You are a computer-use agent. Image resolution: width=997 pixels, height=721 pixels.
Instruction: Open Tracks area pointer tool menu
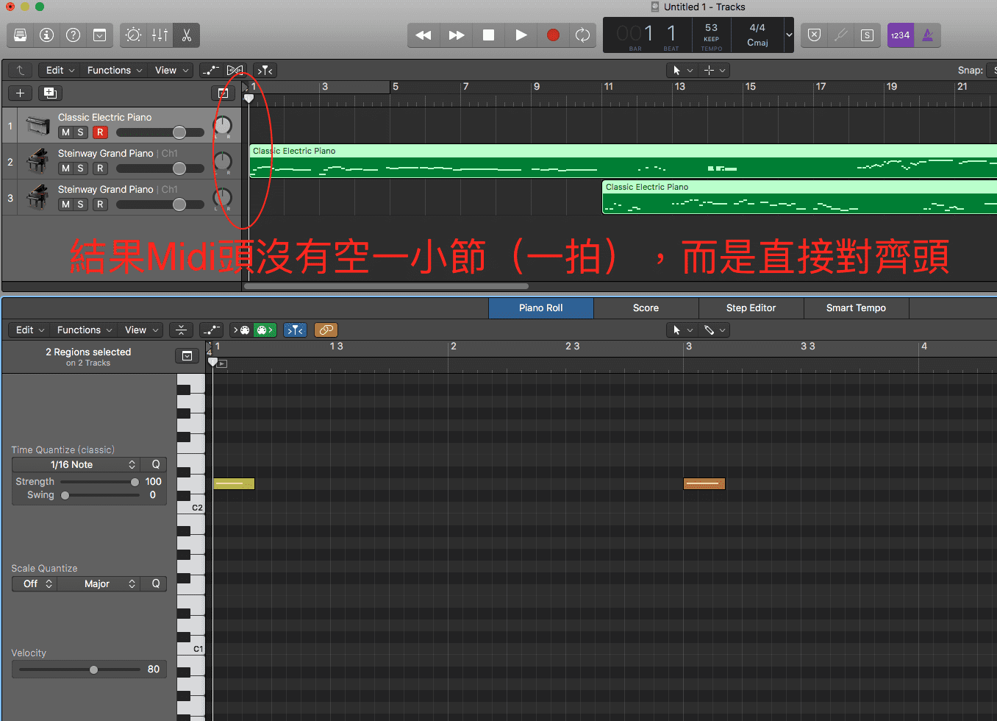tap(681, 70)
